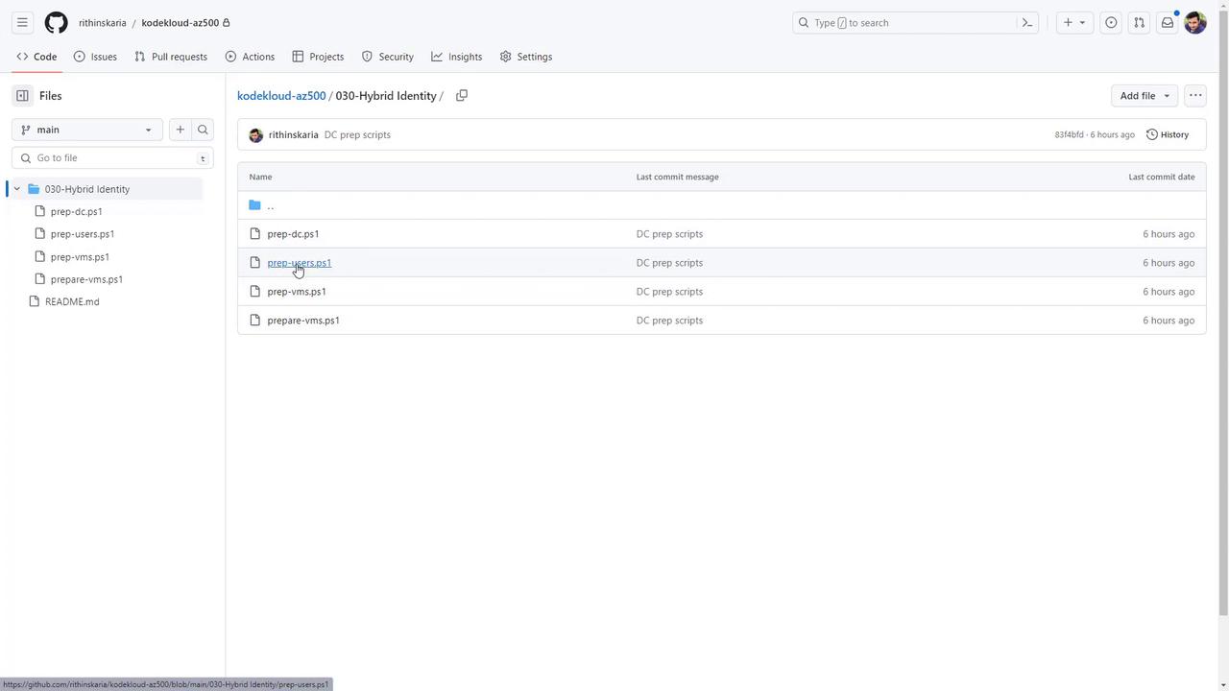This screenshot has width=1229, height=691.
Task: Collapse the 030-Hybrid Identity tree folder
Action: pos(16,189)
